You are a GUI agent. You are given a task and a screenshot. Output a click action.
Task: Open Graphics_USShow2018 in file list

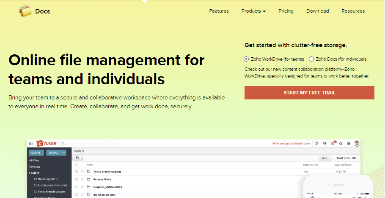pos(107,187)
